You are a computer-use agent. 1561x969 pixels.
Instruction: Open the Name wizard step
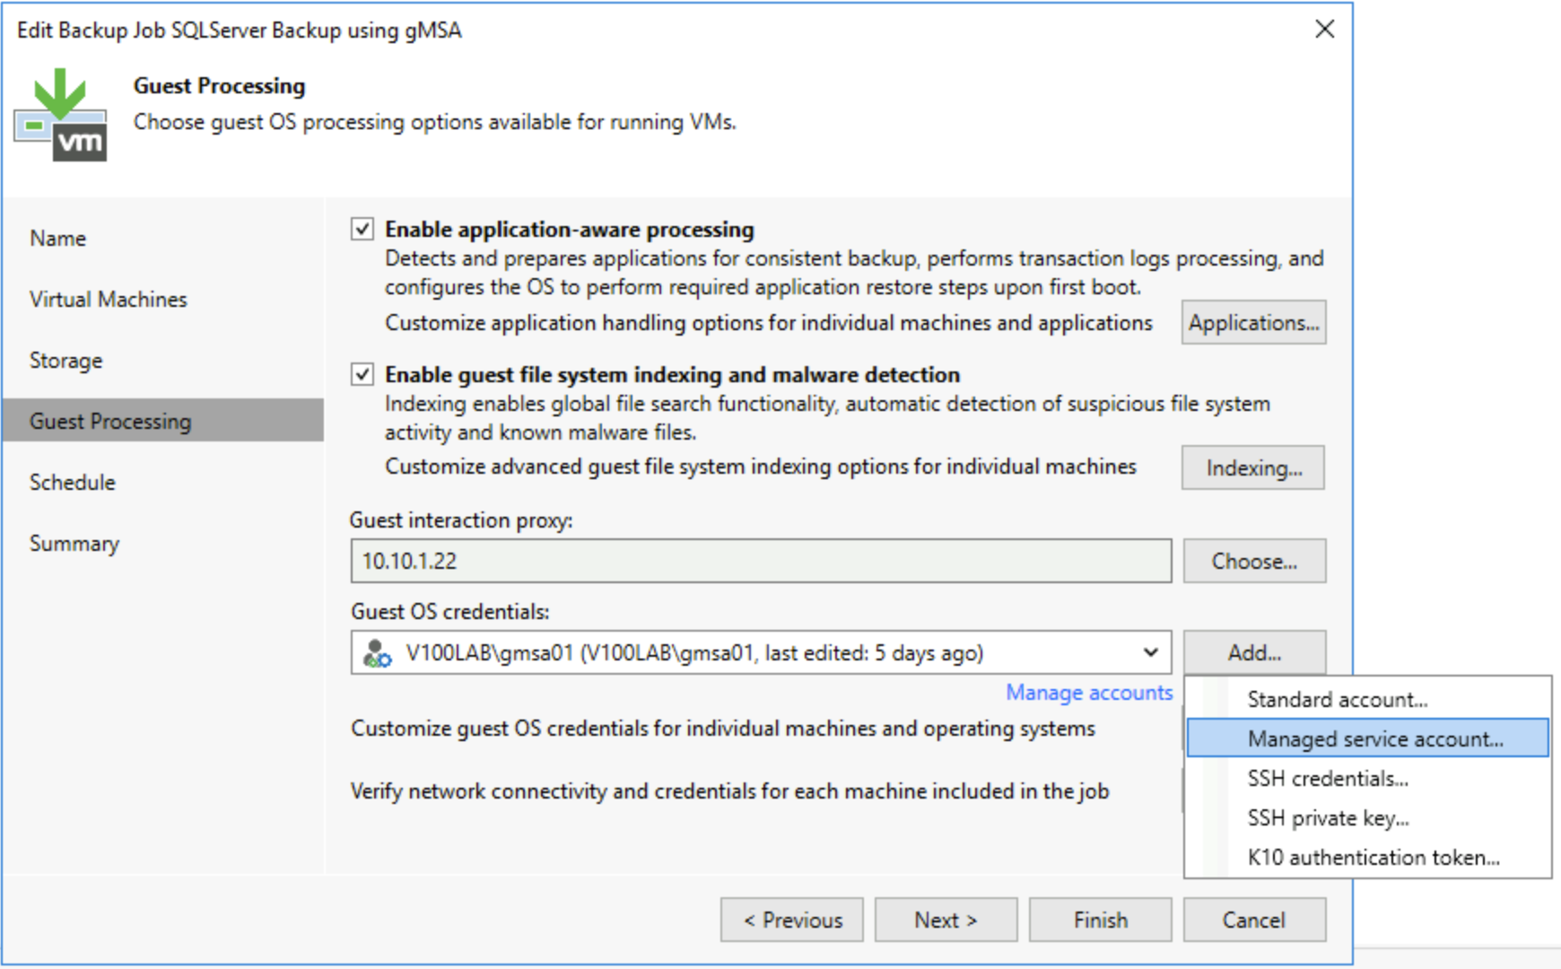pos(58,239)
